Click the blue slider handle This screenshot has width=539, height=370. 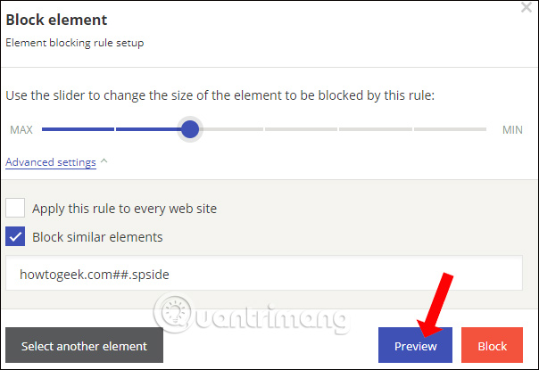pyautogui.click(x=190, y=130)
